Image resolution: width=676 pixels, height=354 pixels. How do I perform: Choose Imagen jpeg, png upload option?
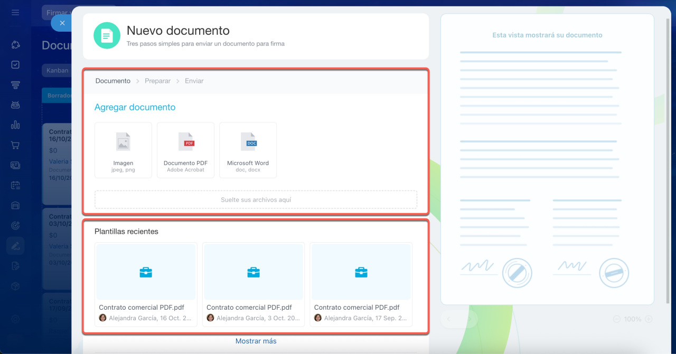coord(123,150)
